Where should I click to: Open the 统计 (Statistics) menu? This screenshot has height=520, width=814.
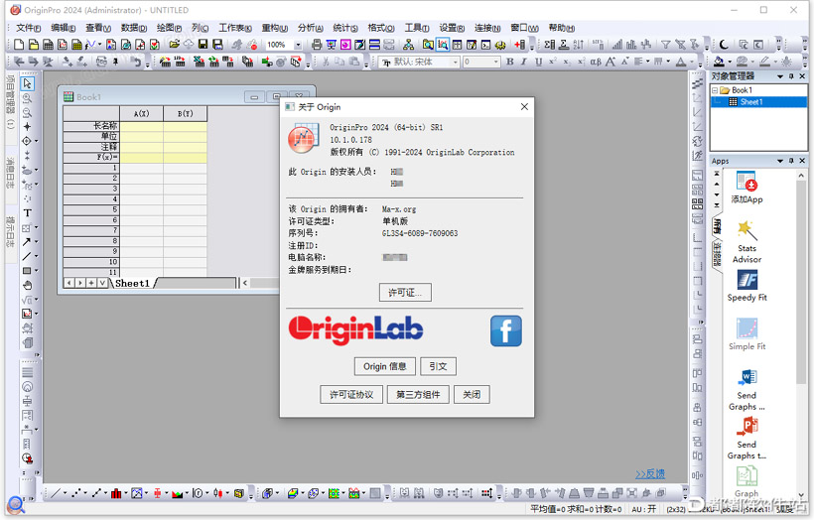pos(345,28)
